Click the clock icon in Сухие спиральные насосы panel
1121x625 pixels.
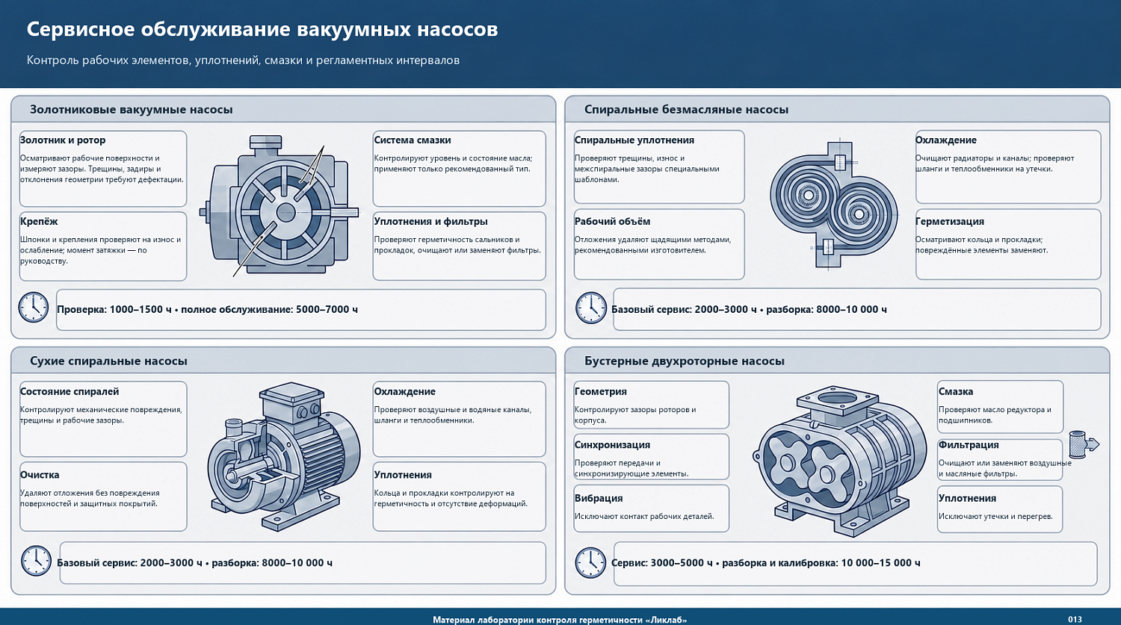click(x=36, y=561)
